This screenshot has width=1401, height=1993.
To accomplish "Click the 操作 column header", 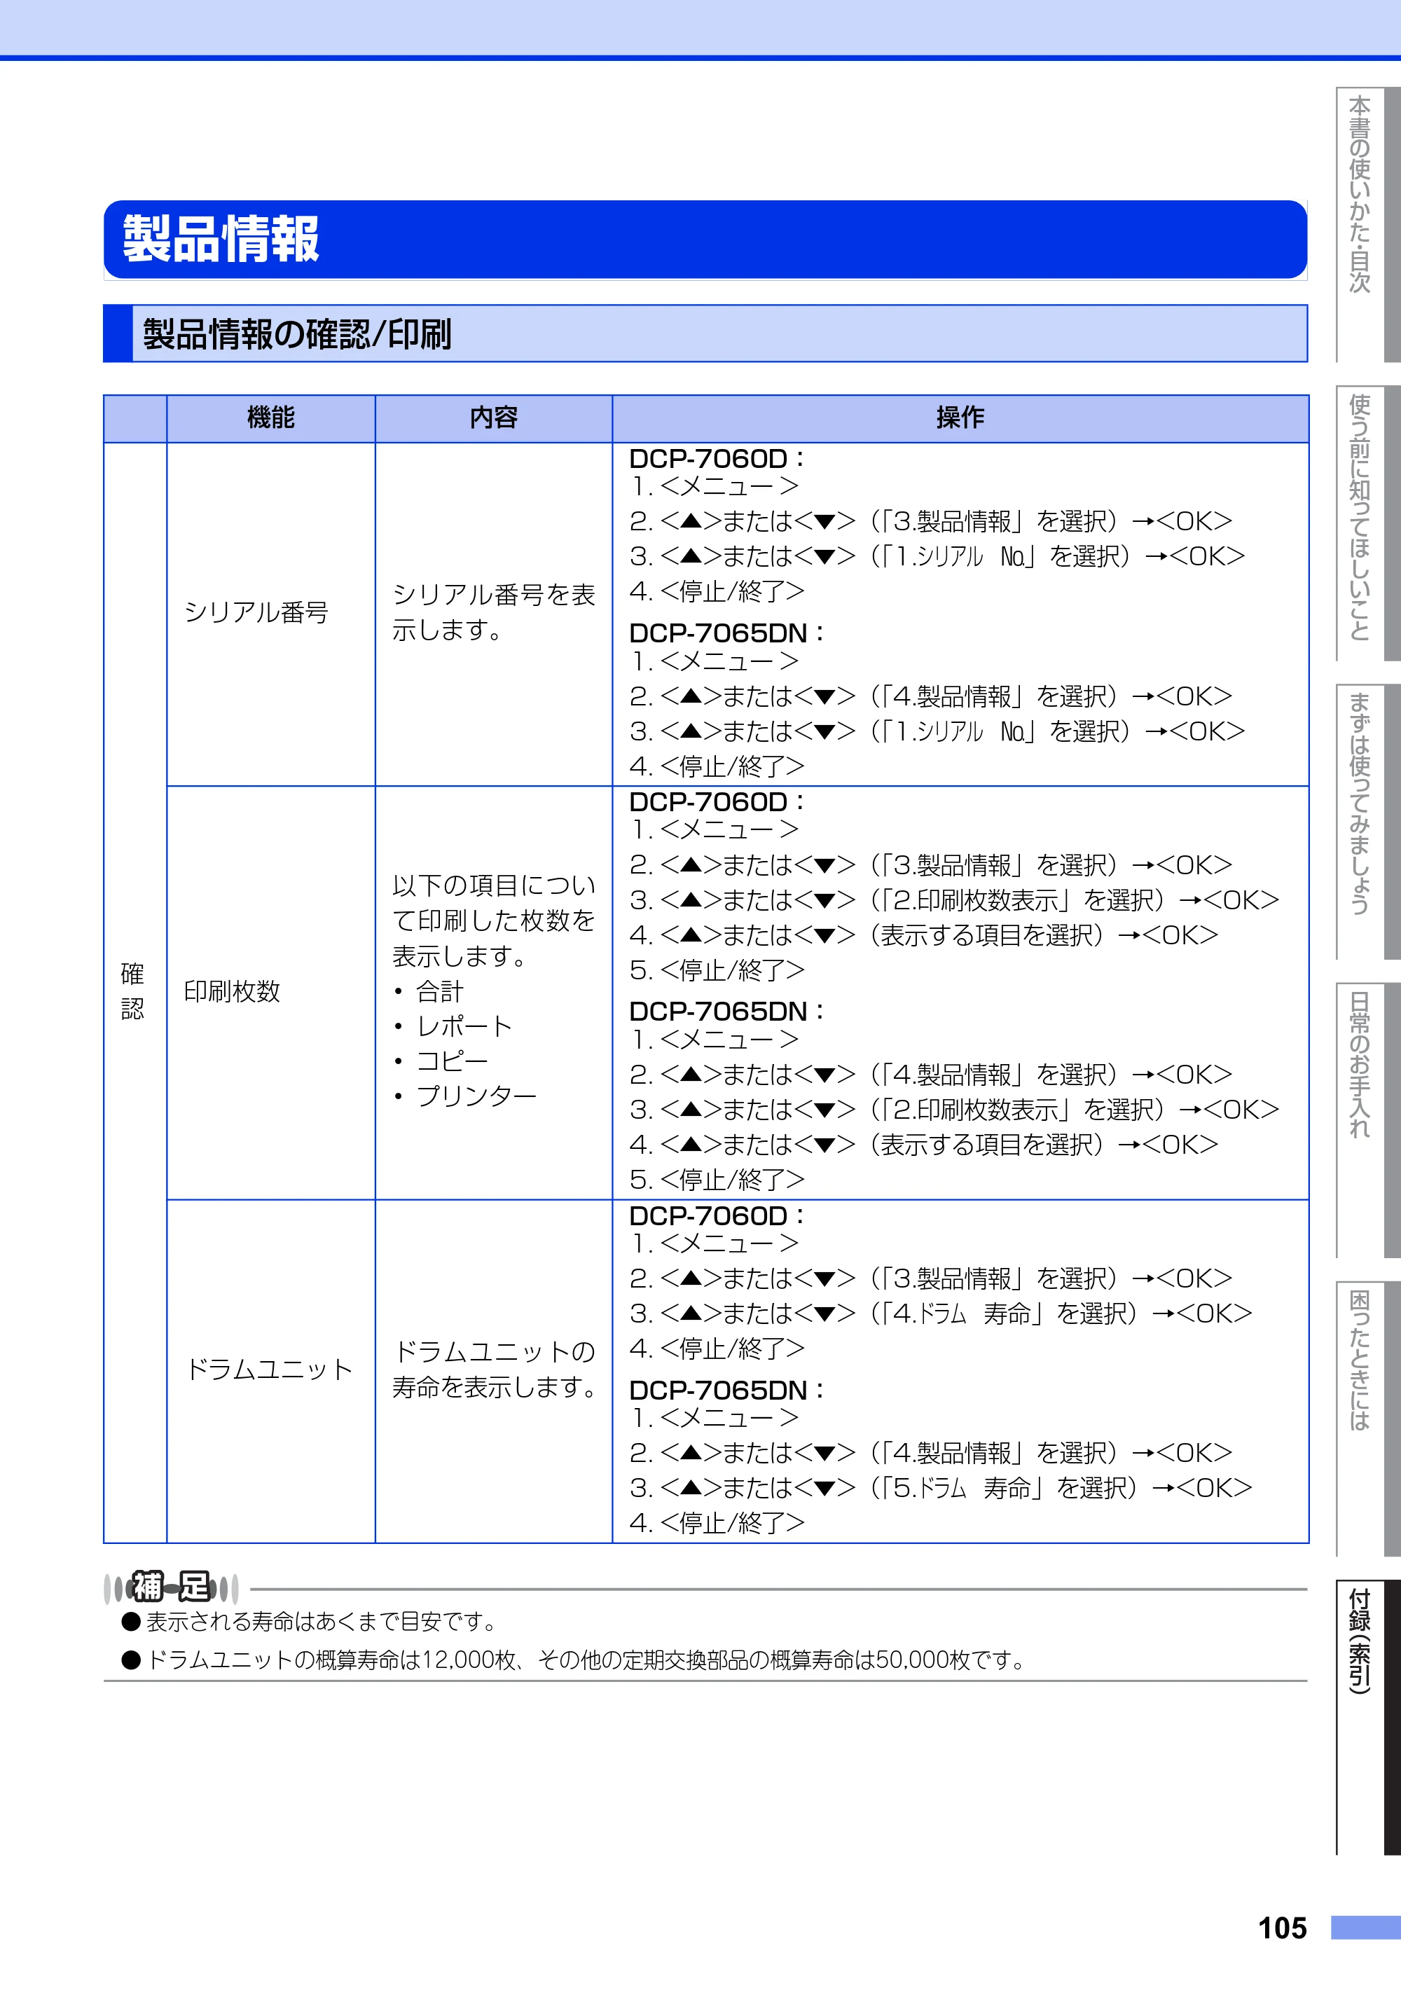I will [960, 418].
